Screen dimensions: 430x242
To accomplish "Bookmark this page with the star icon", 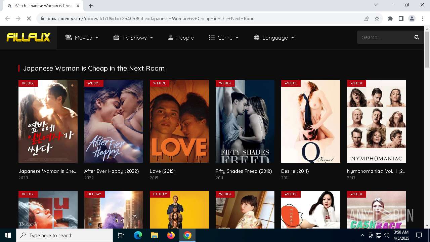I will click(x=377, y=18).
